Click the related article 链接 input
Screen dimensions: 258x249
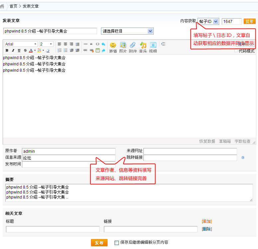pyautogui.click(x=150, y=229)
